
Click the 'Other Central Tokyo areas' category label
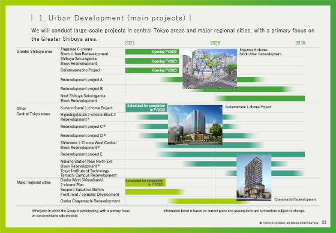coord(33,111)
